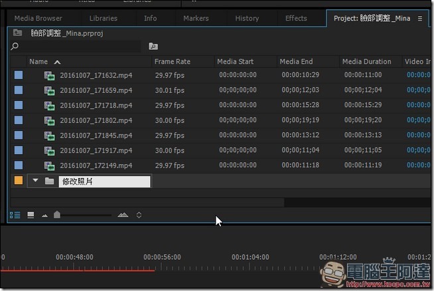The image size is (434, 291).
Task: Open the Project panel menu
Action: [419, 19]
